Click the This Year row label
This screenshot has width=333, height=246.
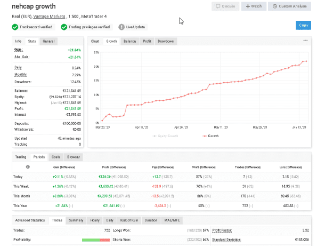click(x=20, y=206)
